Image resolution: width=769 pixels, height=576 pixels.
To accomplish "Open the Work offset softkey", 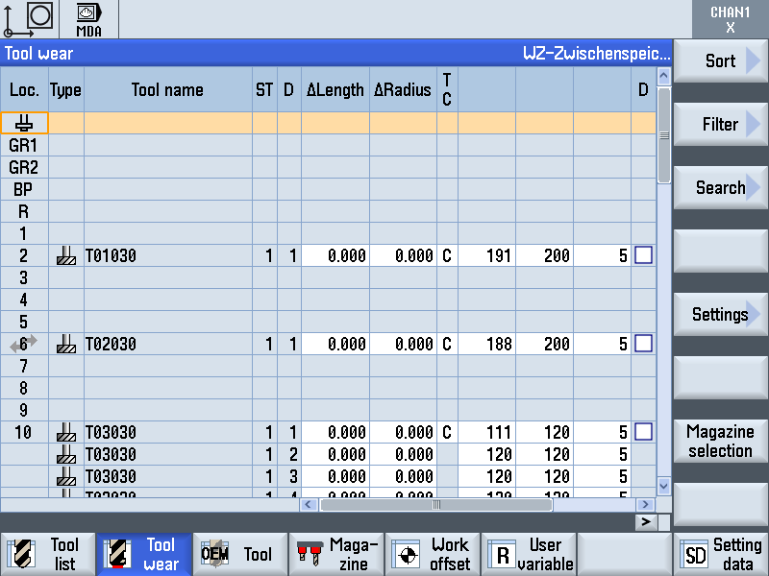I will coord(433,554).
